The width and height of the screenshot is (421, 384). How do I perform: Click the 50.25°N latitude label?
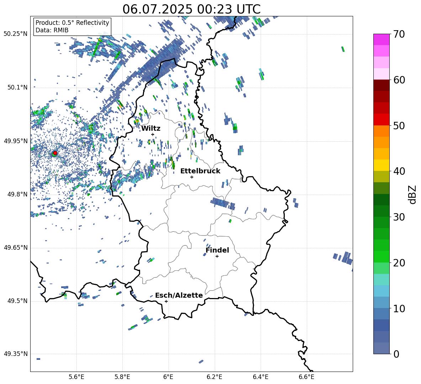click(16, 34)
